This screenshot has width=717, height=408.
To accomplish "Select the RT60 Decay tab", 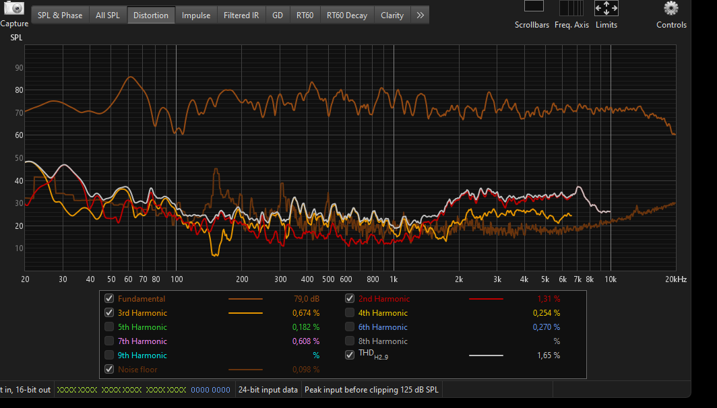I will coord(347,15).
